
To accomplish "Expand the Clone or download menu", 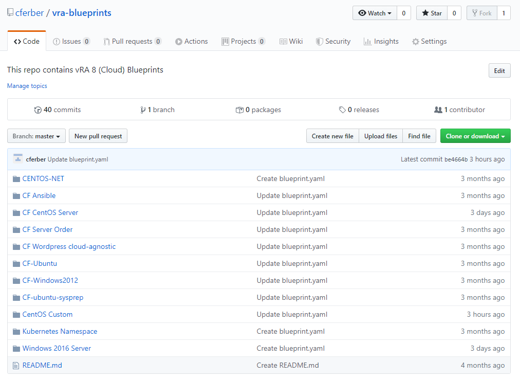I will 475,136.
